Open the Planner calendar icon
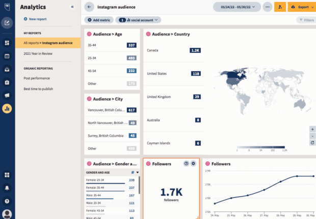316x219 pixels. click(7, 56)
